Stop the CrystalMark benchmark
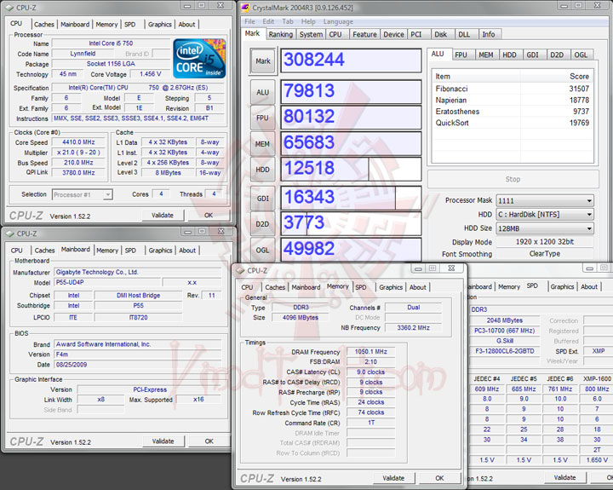The image size is (613, 490). (x=513, y=179)
